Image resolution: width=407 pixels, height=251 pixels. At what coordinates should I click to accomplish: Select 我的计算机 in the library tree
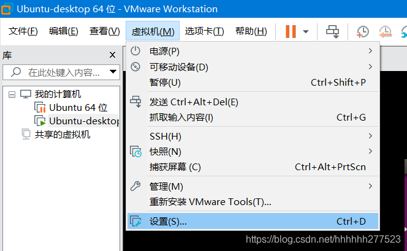(58, 94)
